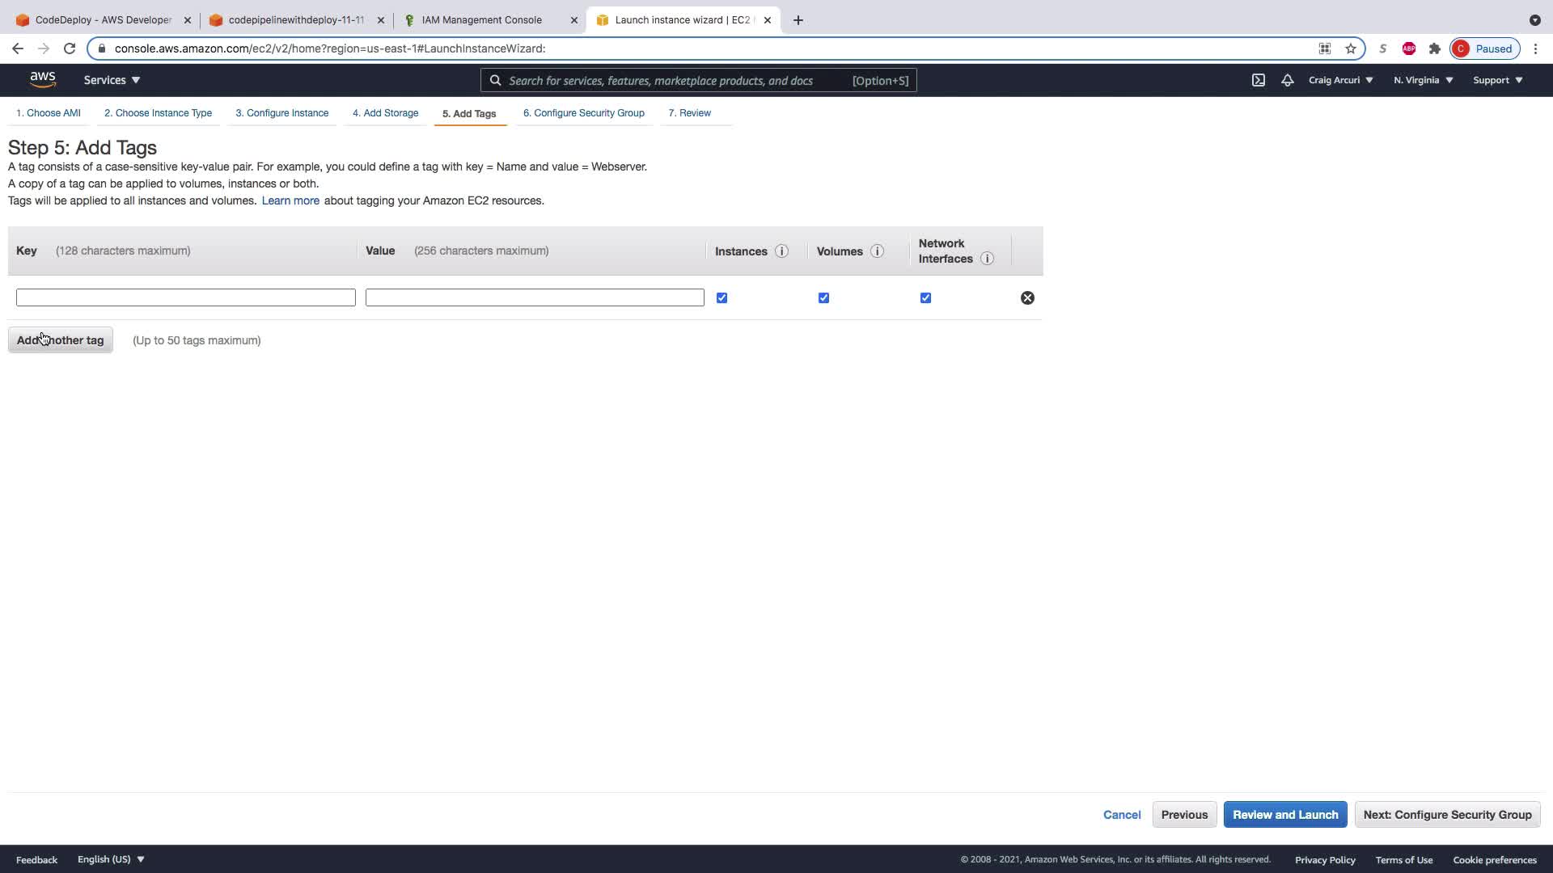Open the Learn more link
This screenshot has height=873, width=1553.
pos(290,200)
